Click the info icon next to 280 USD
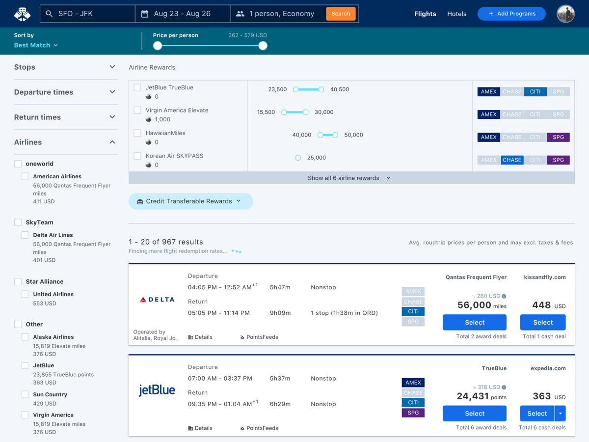 point(504,296)
